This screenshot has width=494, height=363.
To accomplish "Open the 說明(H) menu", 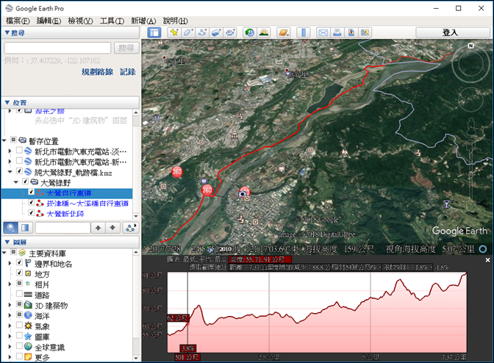I will (175, 21).
